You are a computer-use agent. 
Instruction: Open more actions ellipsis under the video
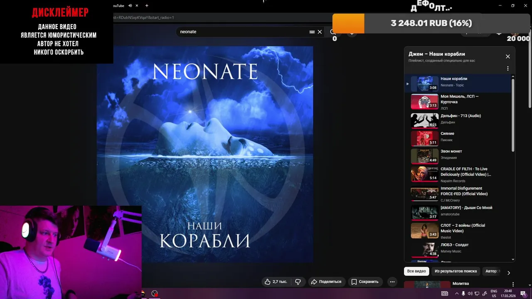[392, 282]
